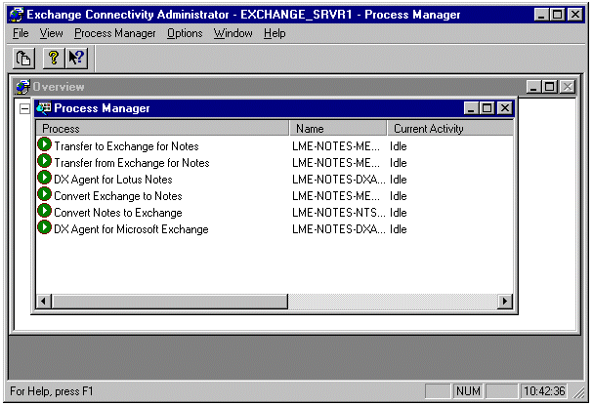Open the Window menu
The width and height of the screenshot is (593, 406).
(x=233, y=33)
